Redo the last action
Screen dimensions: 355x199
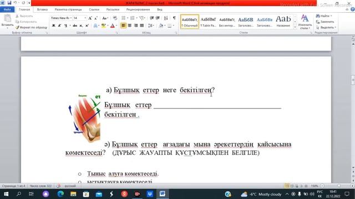click(x=23, y=3)
